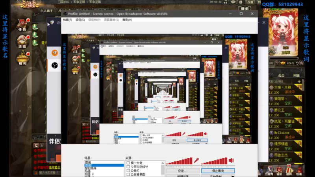Screen dimensions: 315x177
Task: Toggle the 楊一大佬 source checkbox
Action: coord(128,163)
